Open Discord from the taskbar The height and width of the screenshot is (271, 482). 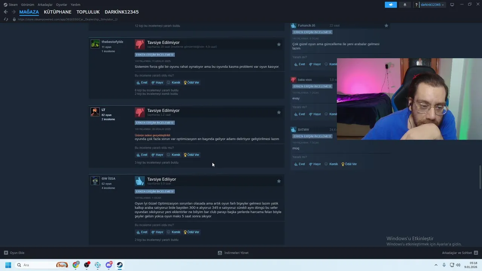[x=109, y=265]
